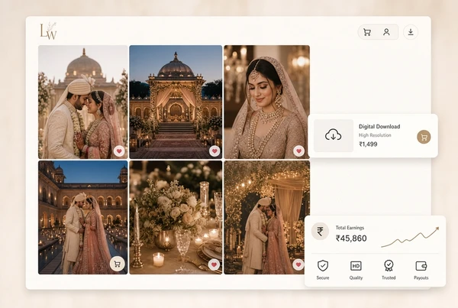Screen dimensions: 458x308
Task: Click the cloud download icon
Action: (334, 135)
